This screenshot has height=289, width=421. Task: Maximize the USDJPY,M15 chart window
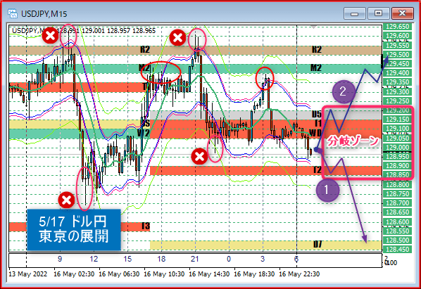click(378, 13)
